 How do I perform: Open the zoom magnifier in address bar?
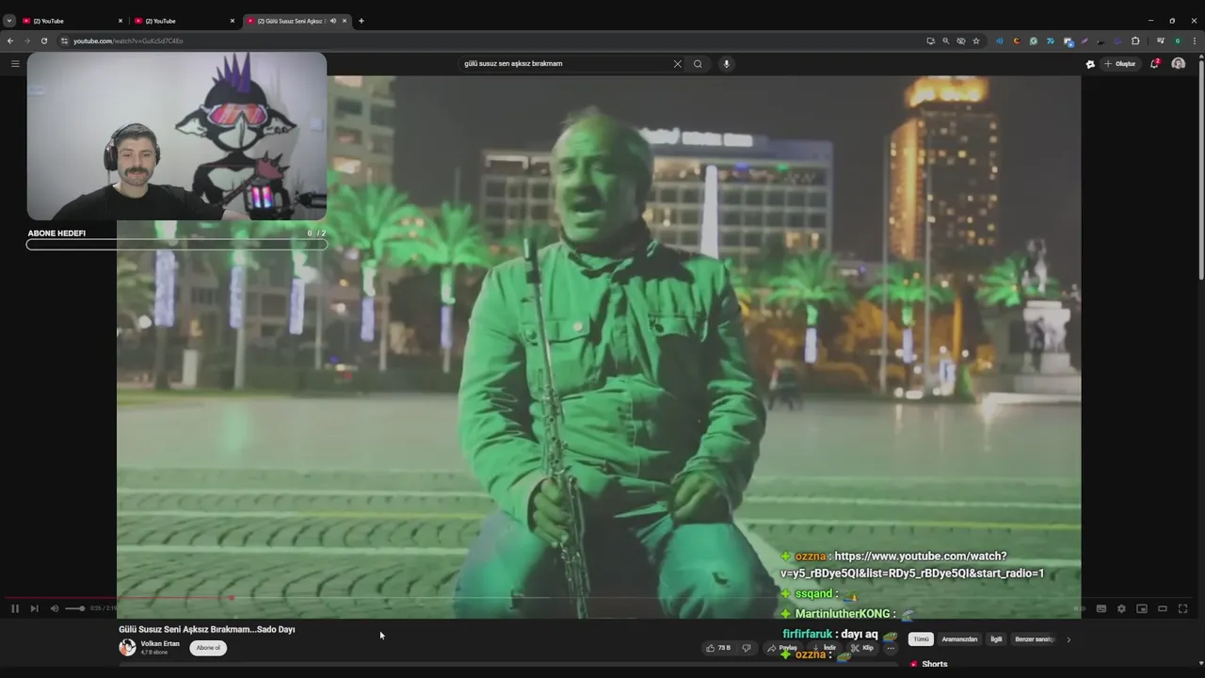[945, 40]
